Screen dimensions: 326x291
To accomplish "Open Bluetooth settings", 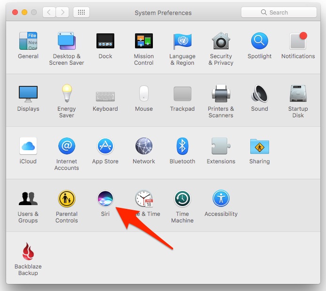I will [x=182, y=146].
